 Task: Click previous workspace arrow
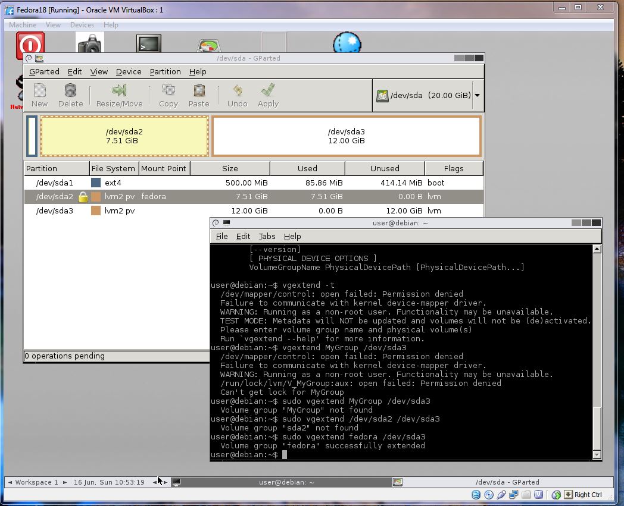click(x=10, y=482)
